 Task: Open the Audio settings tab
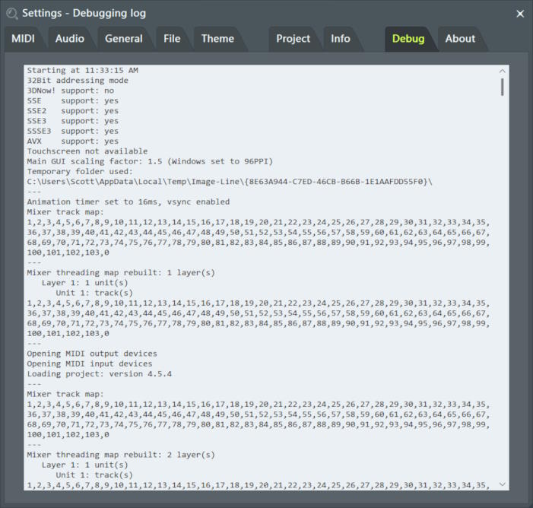pyautogui.click(x=70, y=39)
